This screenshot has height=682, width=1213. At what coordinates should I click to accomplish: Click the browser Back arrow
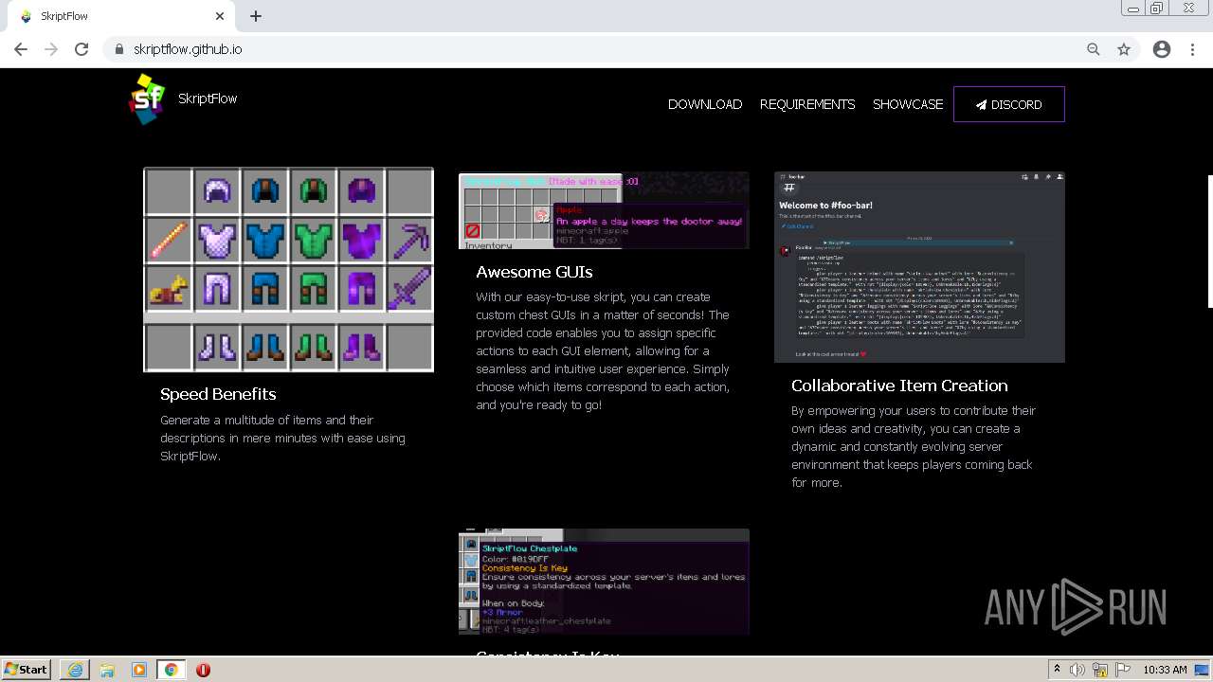[x=21, y=49]
